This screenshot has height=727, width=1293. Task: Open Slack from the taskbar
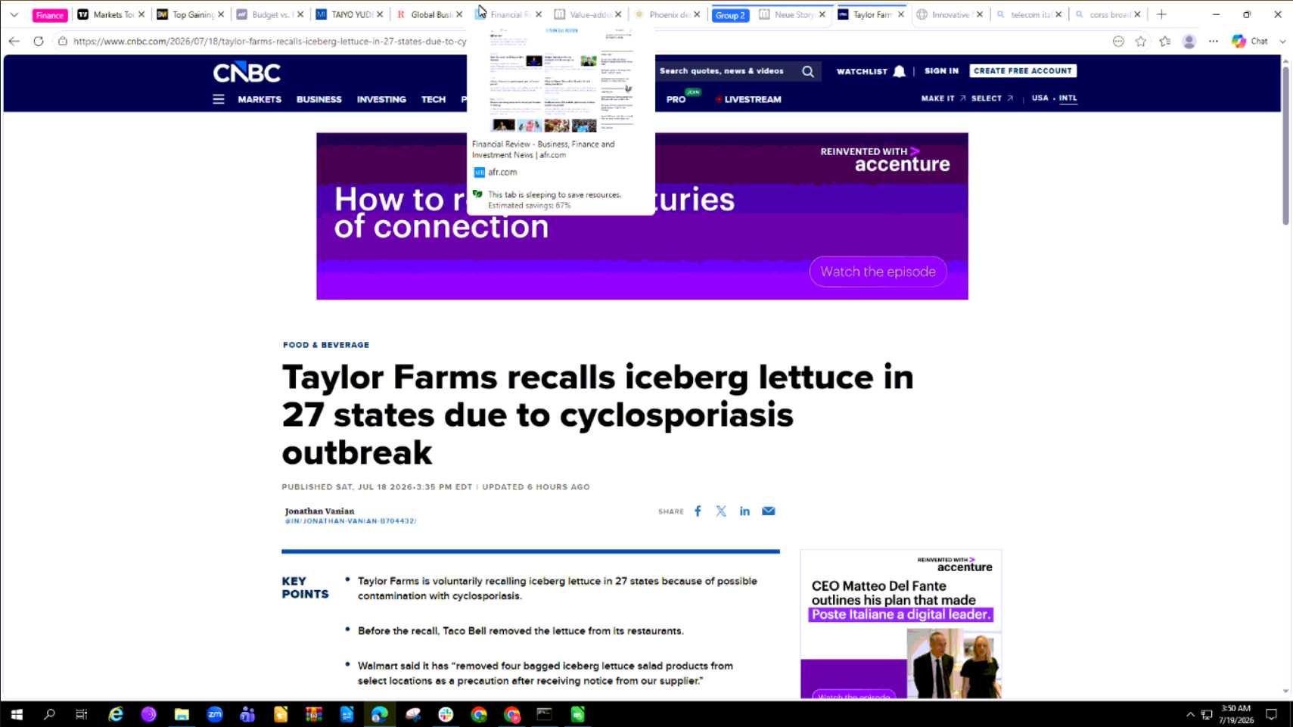click(446, 714)
